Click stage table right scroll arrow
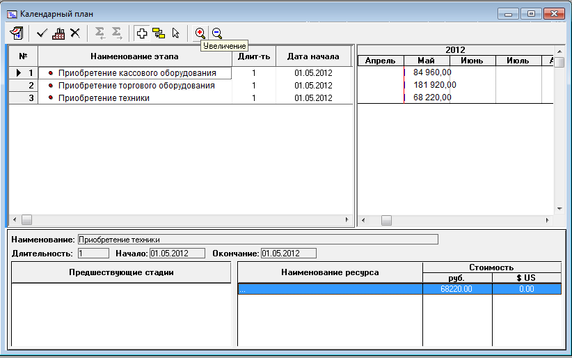This screenshot has height=358, width=572. click(x=347, y=220)
